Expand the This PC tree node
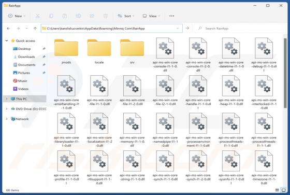 coord(7,99)
